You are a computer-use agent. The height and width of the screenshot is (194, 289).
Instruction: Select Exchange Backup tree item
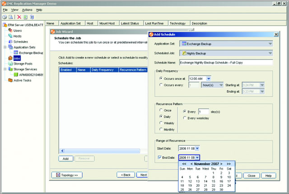(x=31, y=53)
